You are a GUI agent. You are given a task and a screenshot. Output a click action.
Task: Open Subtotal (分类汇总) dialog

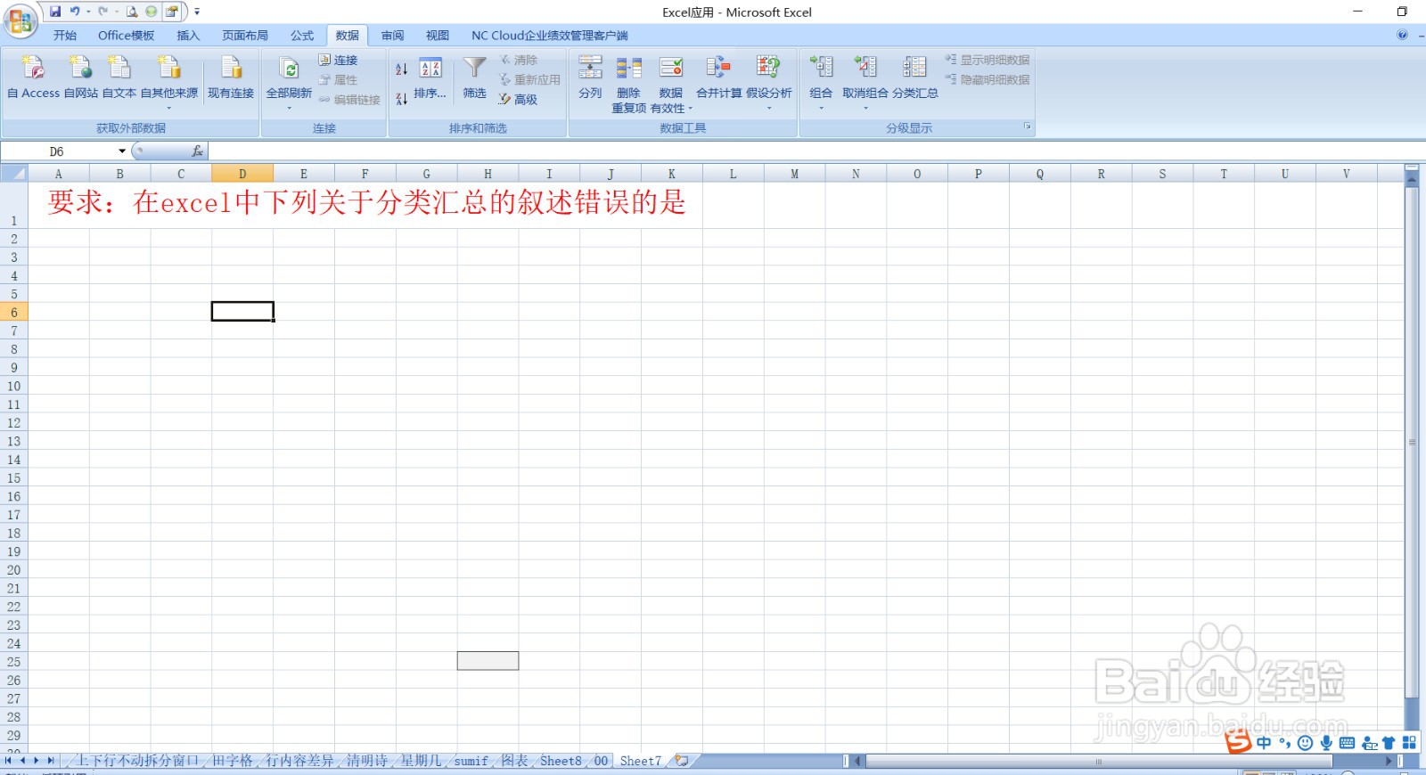(914, 77)
